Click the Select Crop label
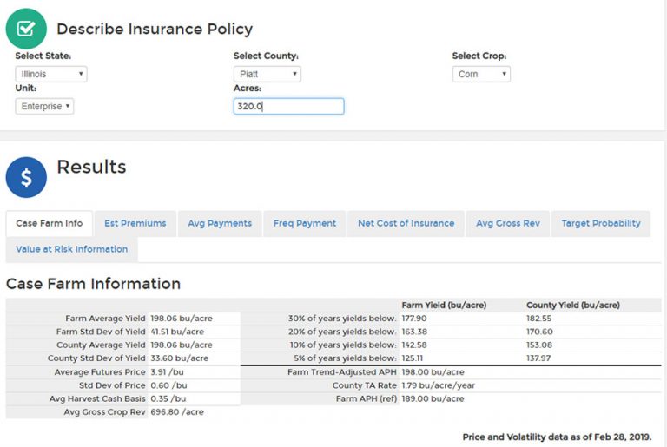667x447 pixels. (x=479, y=56)
